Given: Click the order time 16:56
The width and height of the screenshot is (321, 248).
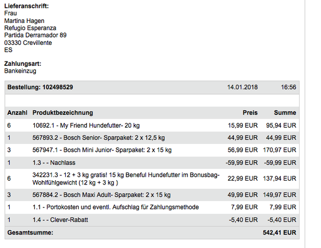Looking at the screenshot, I should pos(289,87).
